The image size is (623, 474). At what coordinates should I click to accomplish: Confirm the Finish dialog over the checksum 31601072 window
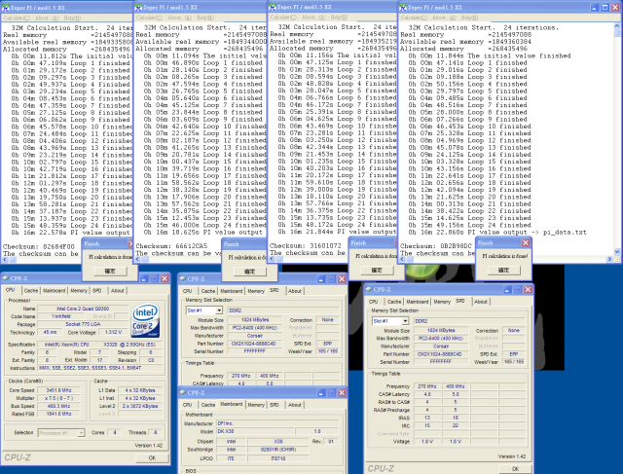click(377, 271)
